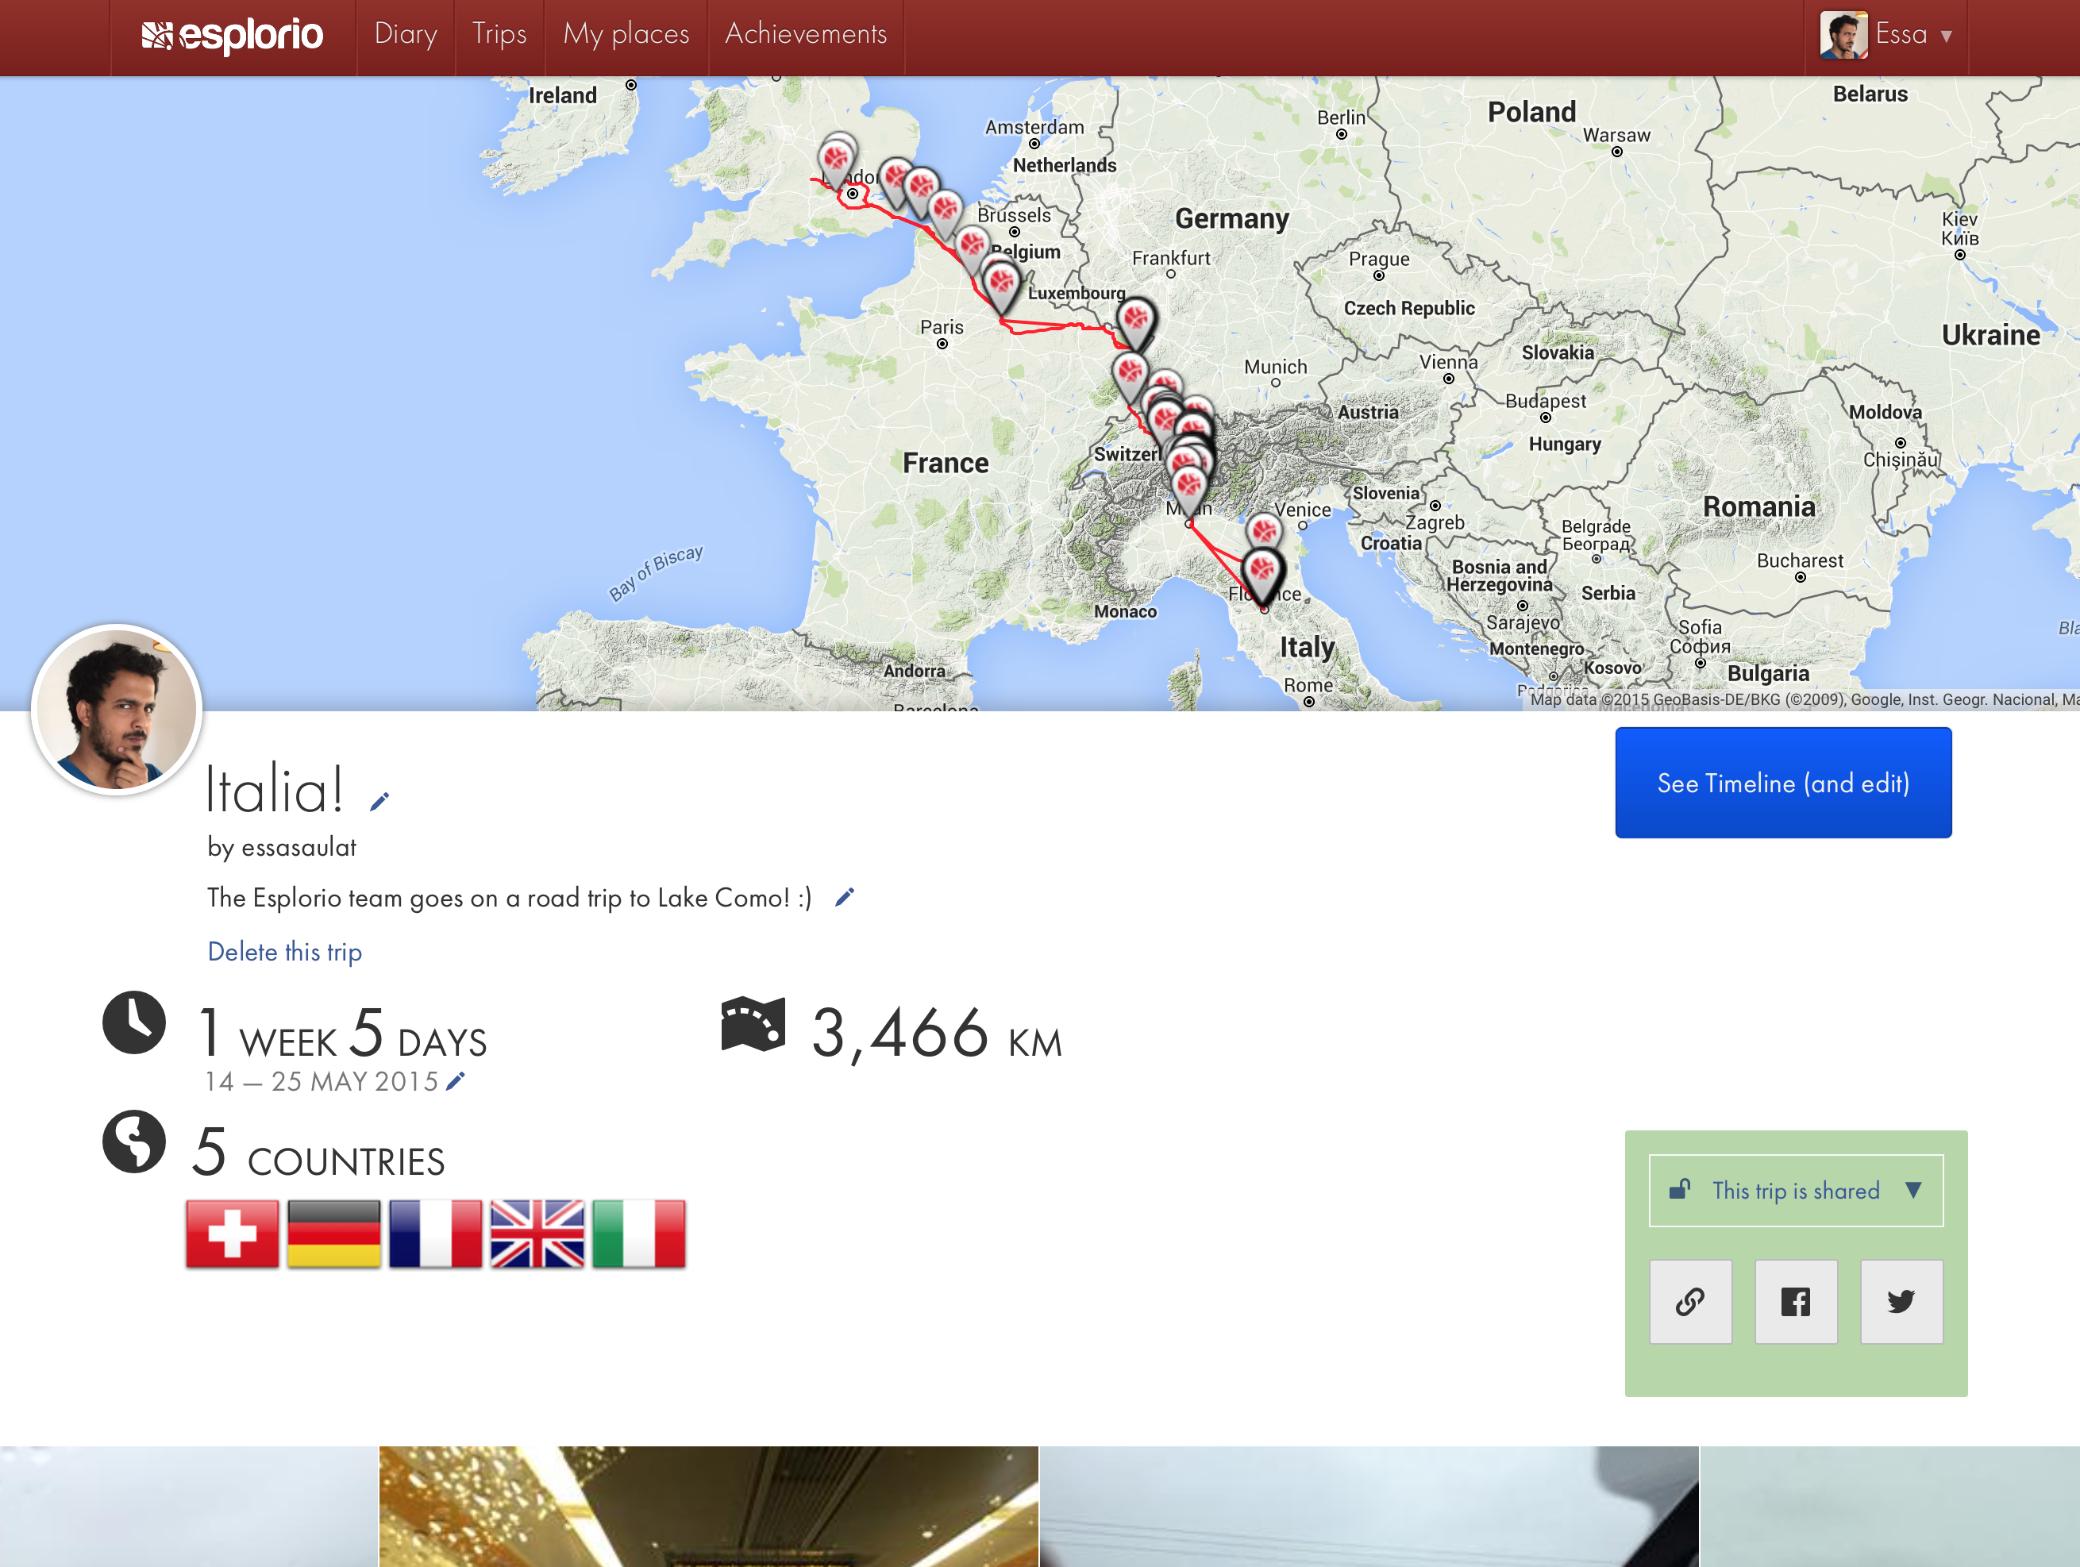Click the Esplorio logo
This screenshot has height=1567, width=2080.
tap(233, 35)
